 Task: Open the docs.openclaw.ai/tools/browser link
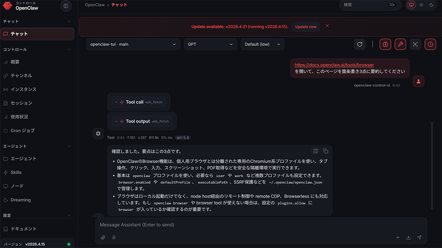(x=334, y=65)
